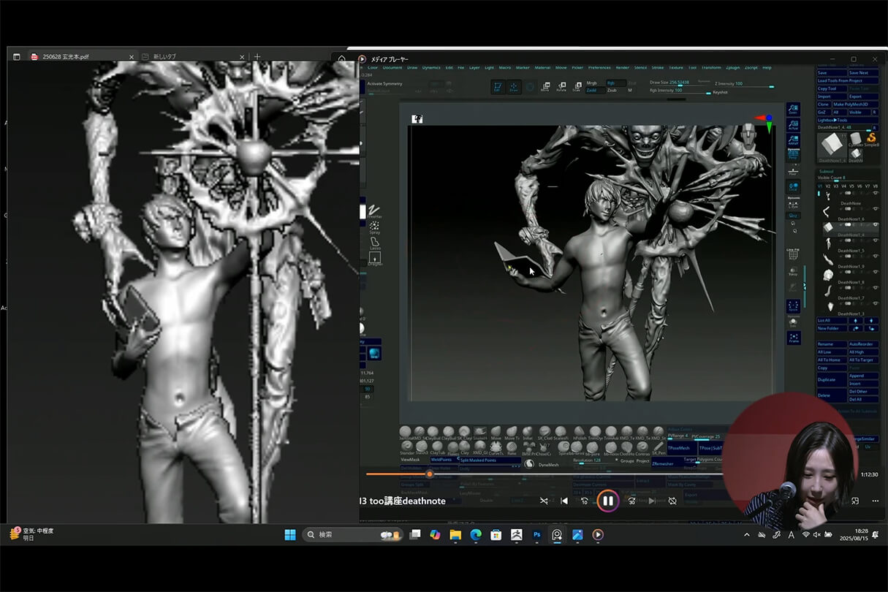Open File Explorer from the taskbar
This screenshot has width=888, height=592.
[x=455, y=535]
